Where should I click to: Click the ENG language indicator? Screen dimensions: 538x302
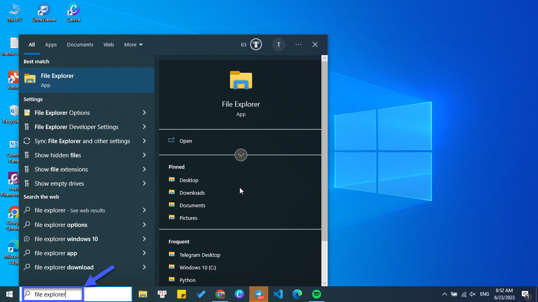484,294
